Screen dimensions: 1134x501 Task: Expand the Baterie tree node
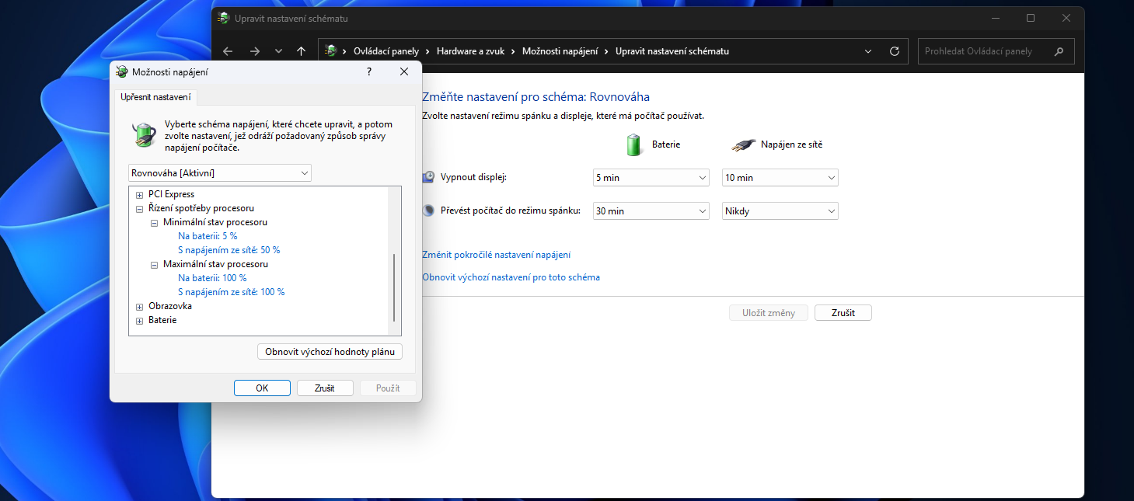pyautogui.click(x=140, y=321)
